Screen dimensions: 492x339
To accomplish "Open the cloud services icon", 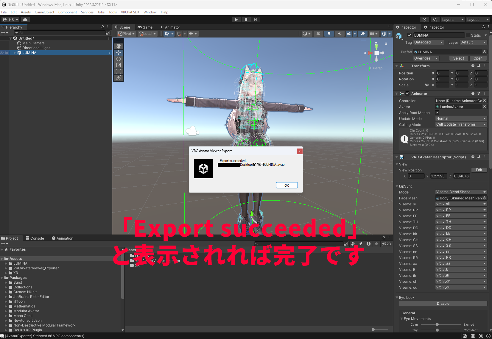I will pyautogui.click(x=25, y=20).
